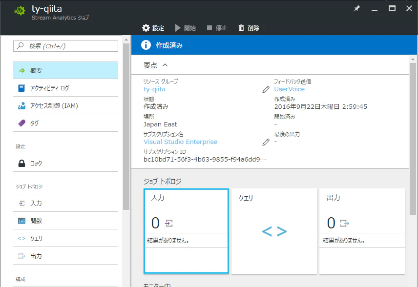The image size is (418, 287).
Task: Open クエリ in the sidebar
Action: 65,238
